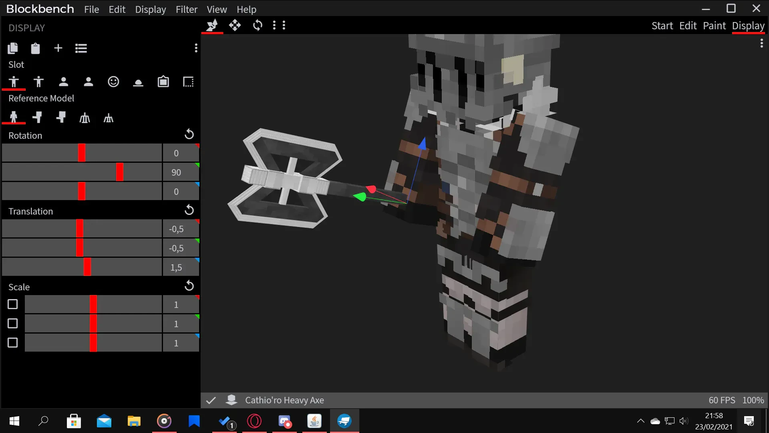Select the Rotate tool in the toolbar
The width and height of the screenshot is (769, 433).
click(x=258, y=25)
